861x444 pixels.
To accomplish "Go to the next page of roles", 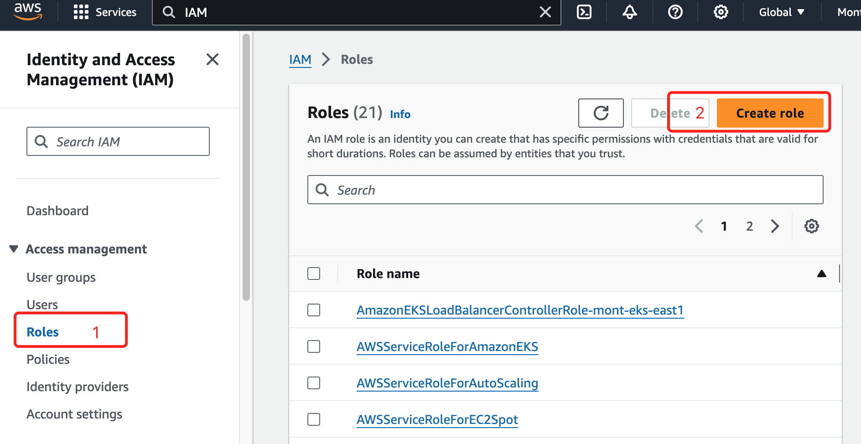I will tap(775, 226).
